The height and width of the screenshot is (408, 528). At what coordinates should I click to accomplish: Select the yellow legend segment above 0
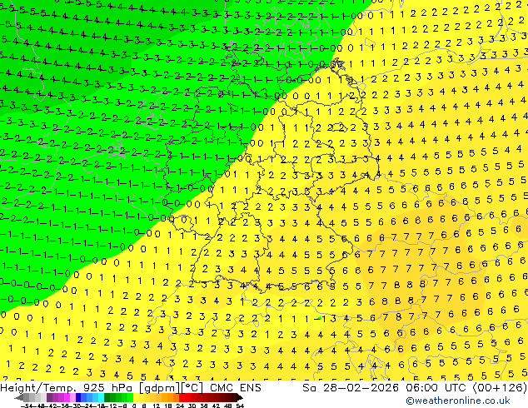click(136, 397)
